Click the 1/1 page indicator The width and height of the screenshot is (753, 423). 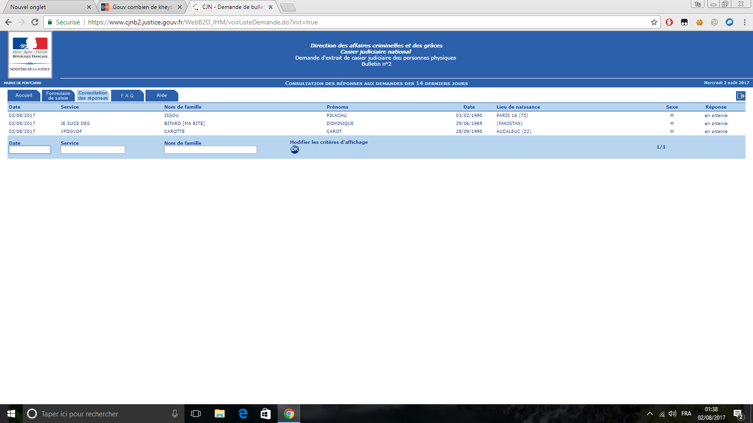point(661,147)
